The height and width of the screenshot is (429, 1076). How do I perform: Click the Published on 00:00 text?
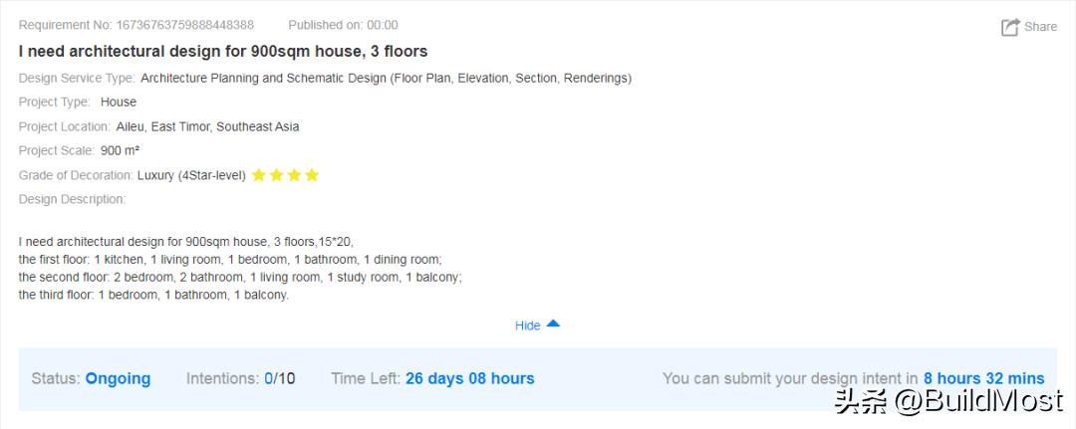[343, 25]
